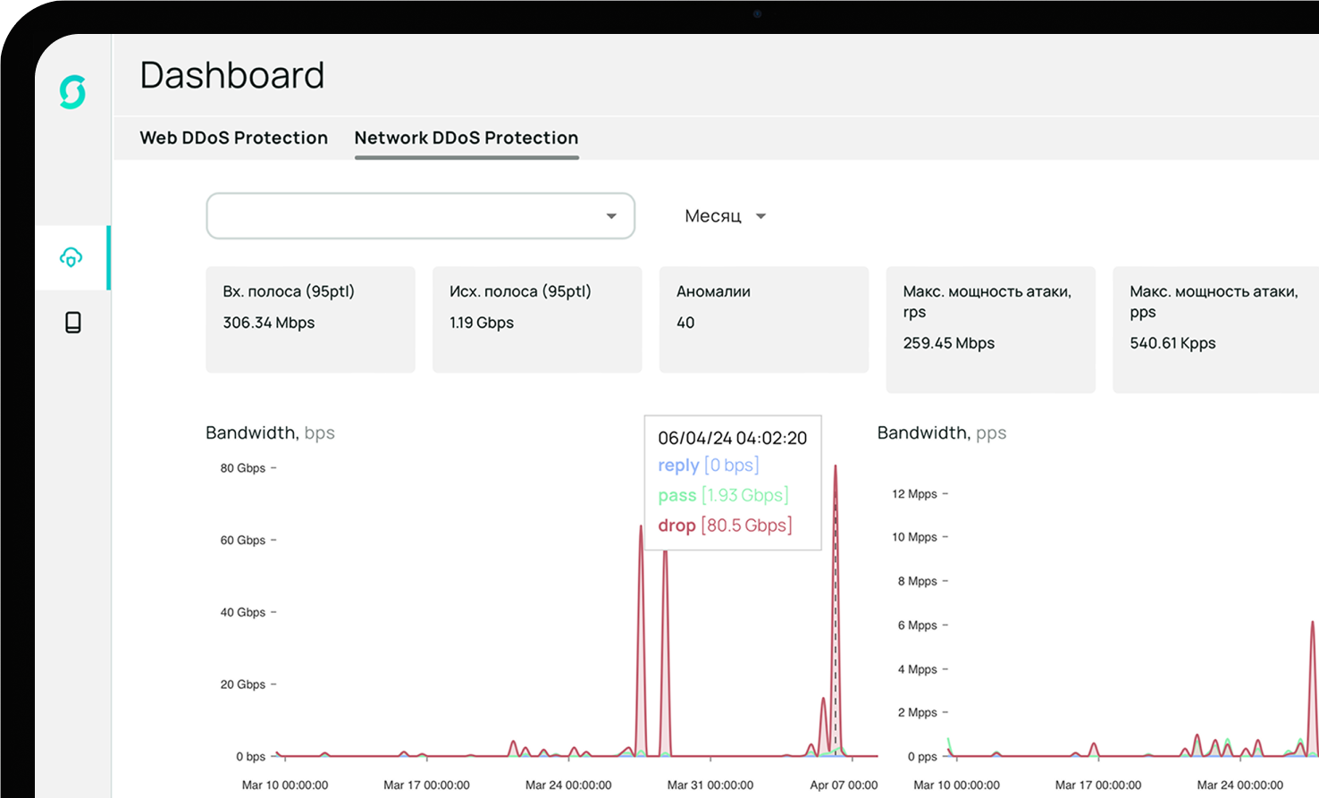Open the mobile device sidebar icon
Viewport: 1319px width, 798px height.
point(73,322)
